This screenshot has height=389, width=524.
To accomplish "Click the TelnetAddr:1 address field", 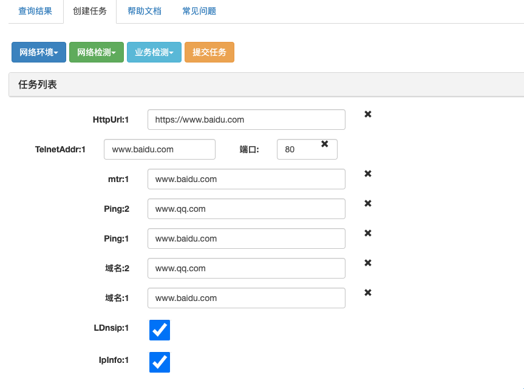I will click(159, 149).
